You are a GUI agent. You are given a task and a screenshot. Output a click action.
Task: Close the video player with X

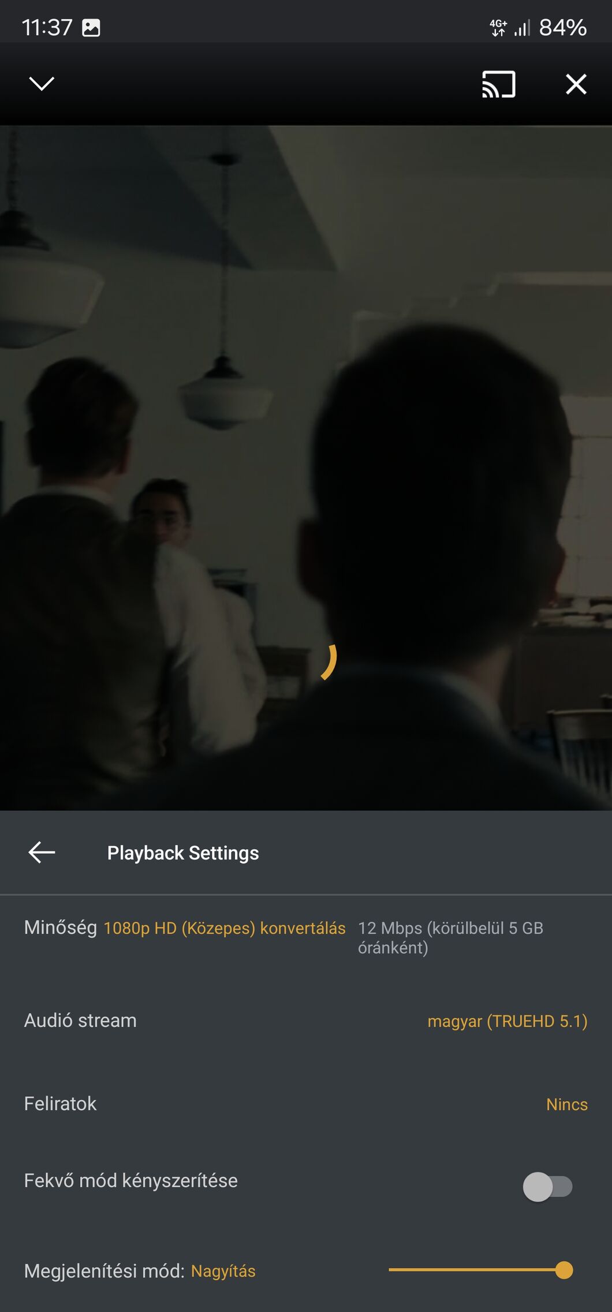click(576, 84)
